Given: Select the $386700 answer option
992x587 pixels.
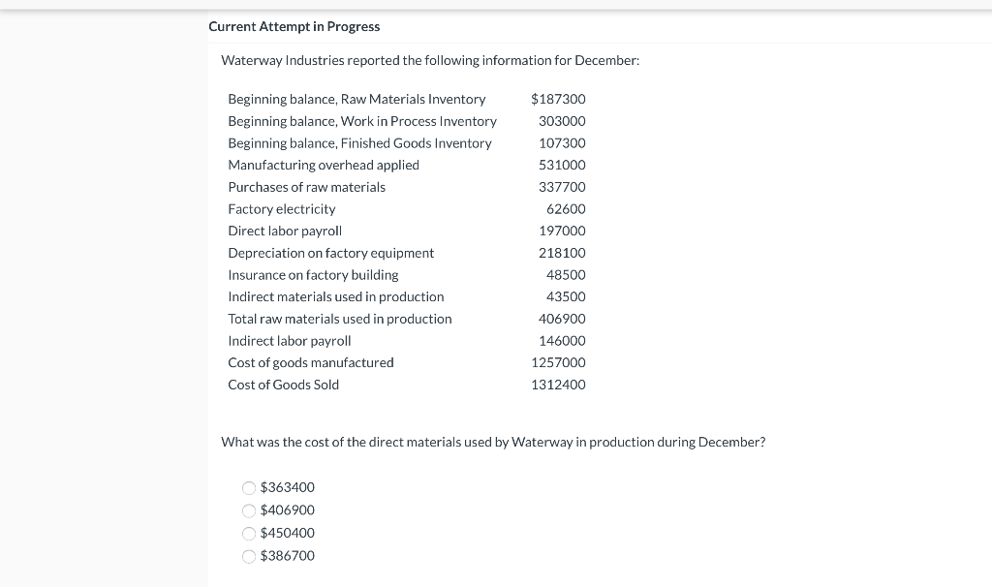Looking at the screenshot, I should (x=249, y=556).
